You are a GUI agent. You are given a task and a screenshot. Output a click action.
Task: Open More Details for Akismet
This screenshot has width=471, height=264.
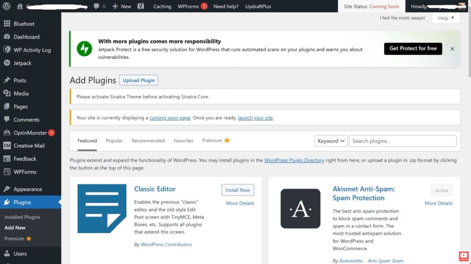(438, 203)
